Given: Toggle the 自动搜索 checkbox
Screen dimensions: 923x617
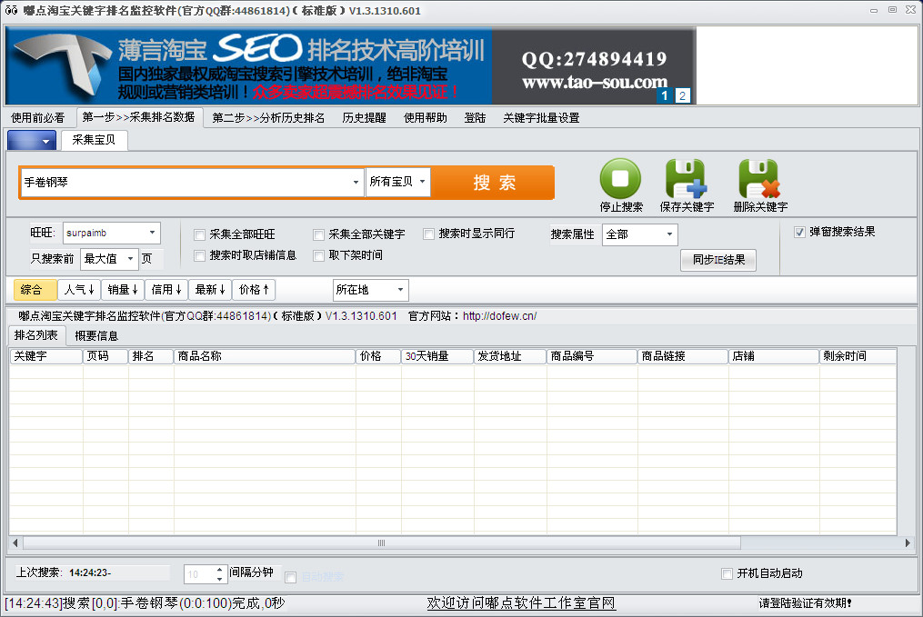Looking at the screenshot, I should point(290,578).
